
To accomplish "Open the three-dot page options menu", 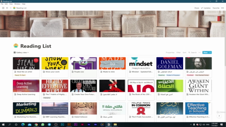I will 222,8.
